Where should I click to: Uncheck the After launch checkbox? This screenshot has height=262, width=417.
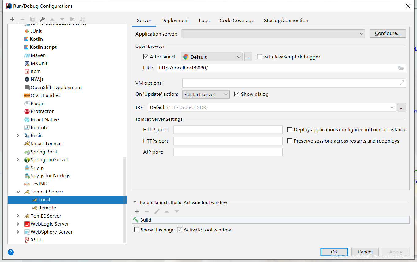(x=146, y=57)
